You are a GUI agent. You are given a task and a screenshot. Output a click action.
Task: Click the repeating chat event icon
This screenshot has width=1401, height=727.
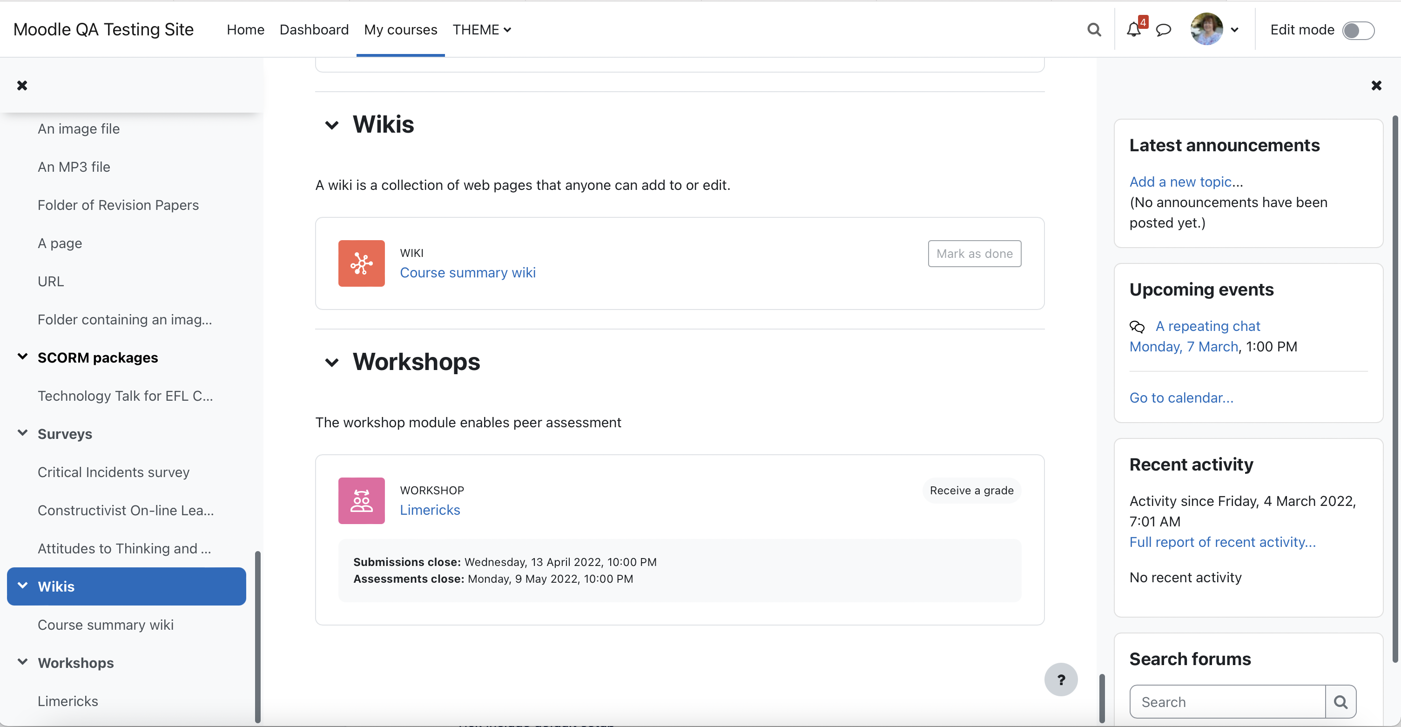(1137, 326)
